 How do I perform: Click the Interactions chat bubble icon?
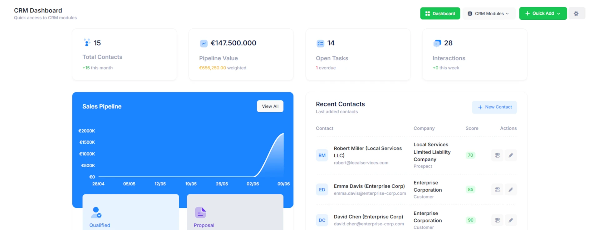click(x=437, y=43)
